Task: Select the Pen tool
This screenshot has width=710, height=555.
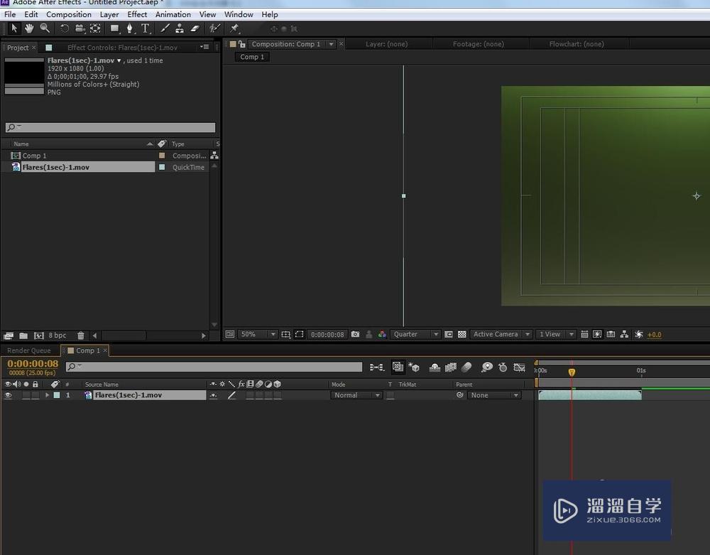Action: tap(130, 28)
